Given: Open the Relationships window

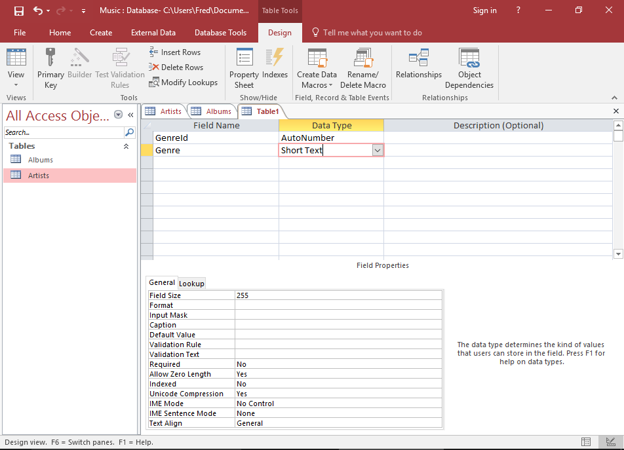Looking at the screenshot, I should (418, 58).
